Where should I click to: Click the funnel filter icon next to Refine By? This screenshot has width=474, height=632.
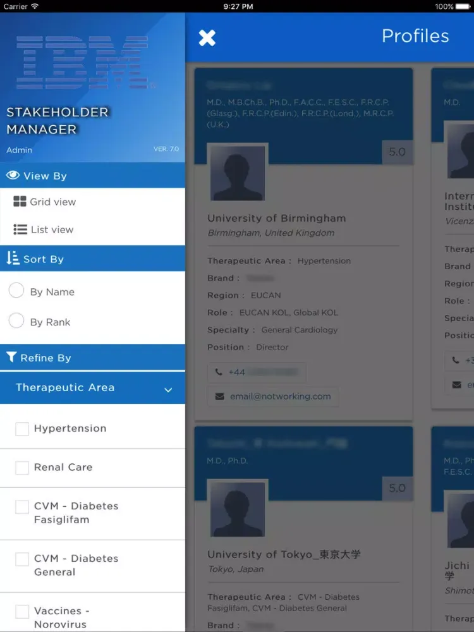coord(11,356)
